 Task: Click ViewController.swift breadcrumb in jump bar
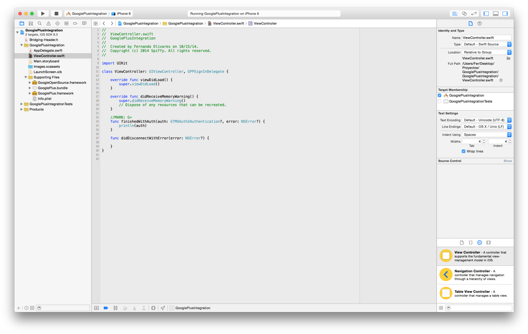tap(226, 23)
